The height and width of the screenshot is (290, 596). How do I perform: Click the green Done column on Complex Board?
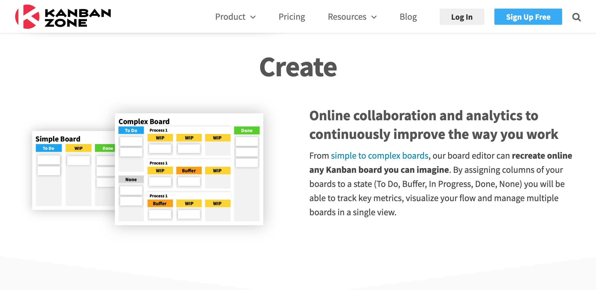[x=247, y=130]
